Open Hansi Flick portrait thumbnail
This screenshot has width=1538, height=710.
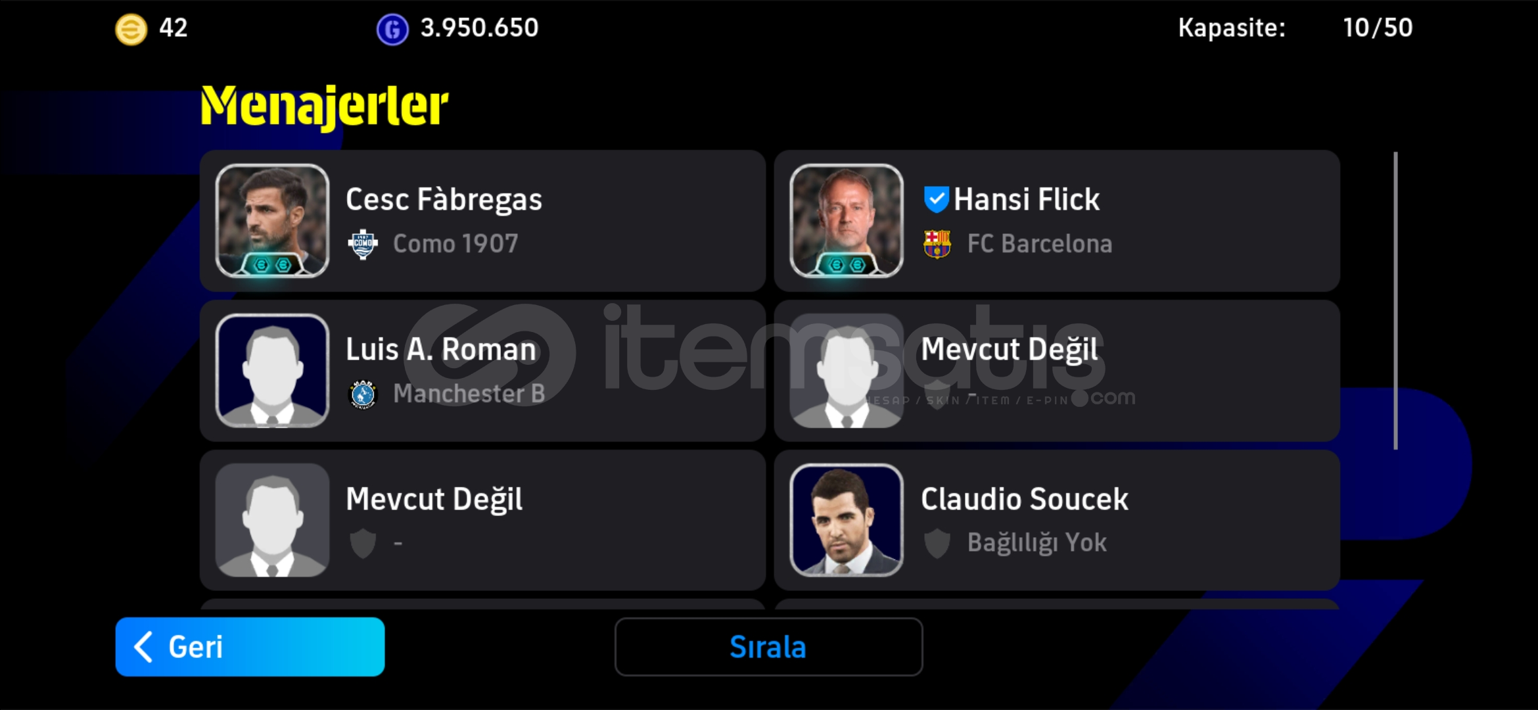pos(847,220)
